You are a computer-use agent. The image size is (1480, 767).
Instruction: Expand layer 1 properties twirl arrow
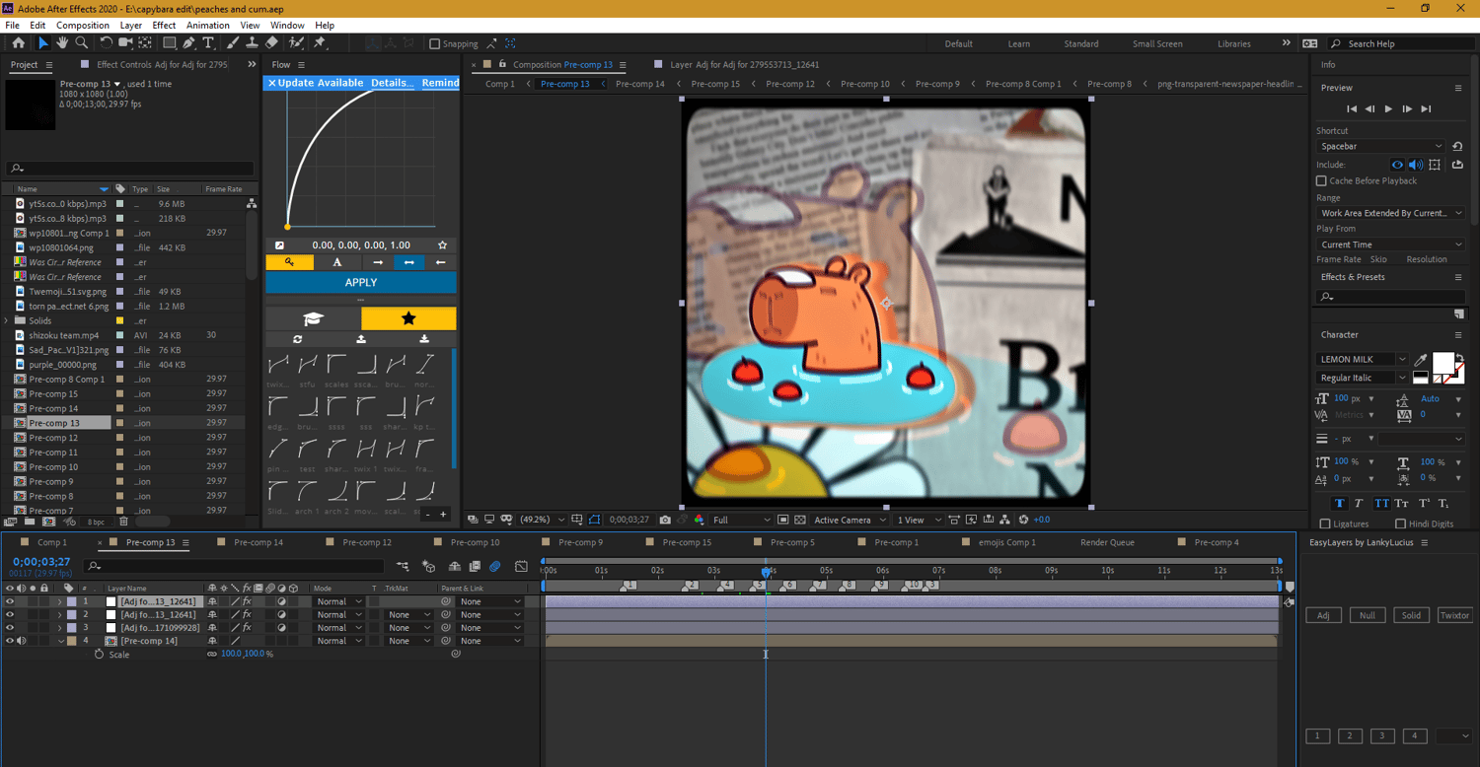pos(59,601)
